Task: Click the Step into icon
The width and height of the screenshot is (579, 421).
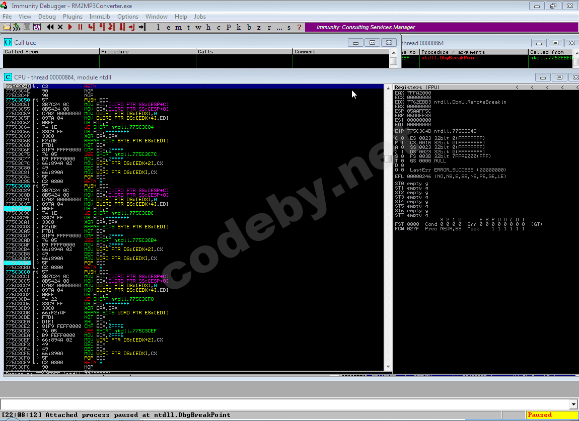Action: coord(91,27)
